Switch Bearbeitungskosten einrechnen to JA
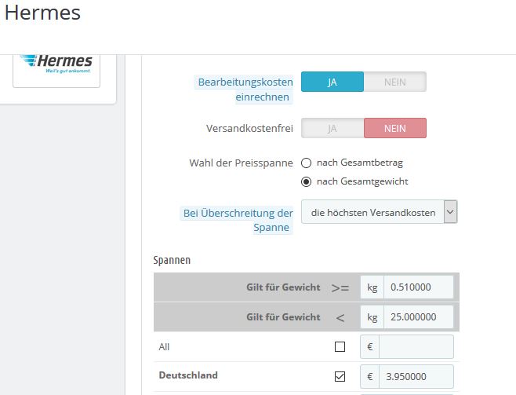This screenshot has height=395, width=516. coord(332,82)
